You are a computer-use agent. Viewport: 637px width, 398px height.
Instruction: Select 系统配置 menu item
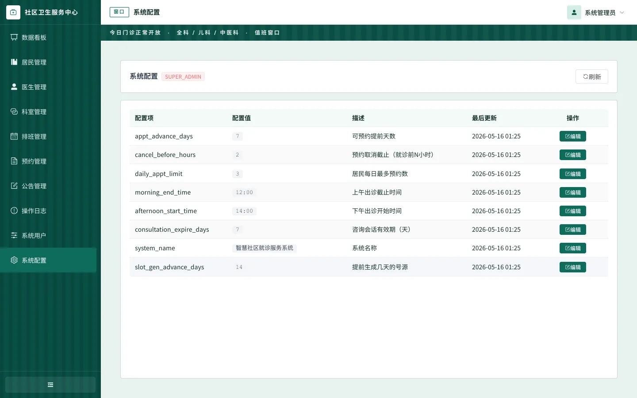pyautogui.click(x=48, y=260)
